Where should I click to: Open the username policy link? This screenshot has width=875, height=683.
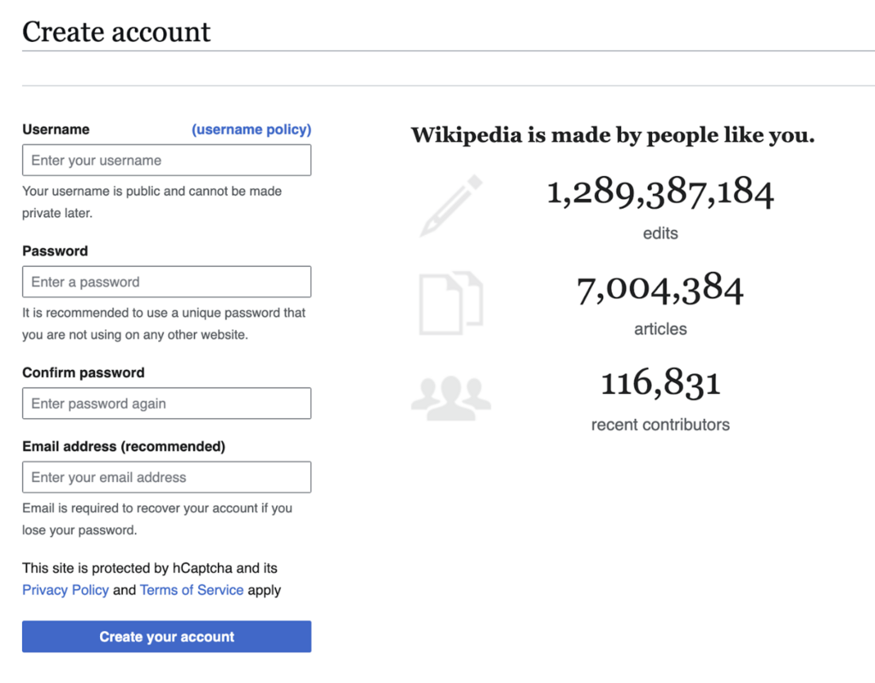tap(251, 130)
